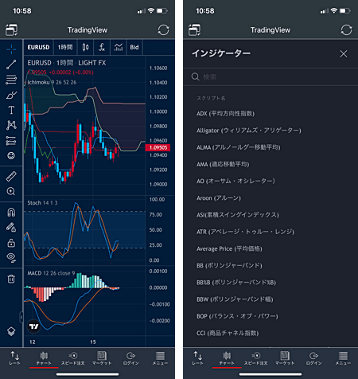358x379 pixels.
Task: Add the ATR indicator
Action: pyautogui.click(x=245, y=232)
